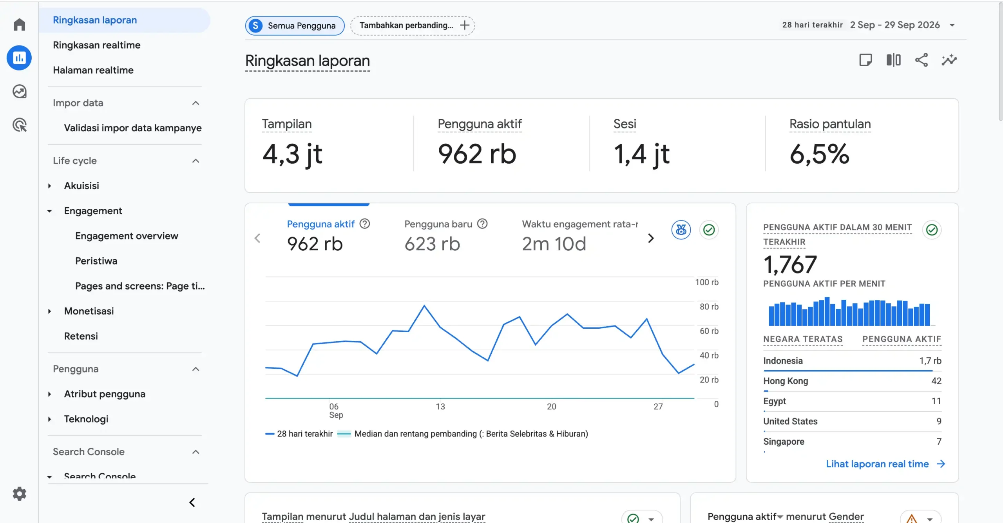Click the Indonesia country row
Screen dimensions: 1003x523
852,361
